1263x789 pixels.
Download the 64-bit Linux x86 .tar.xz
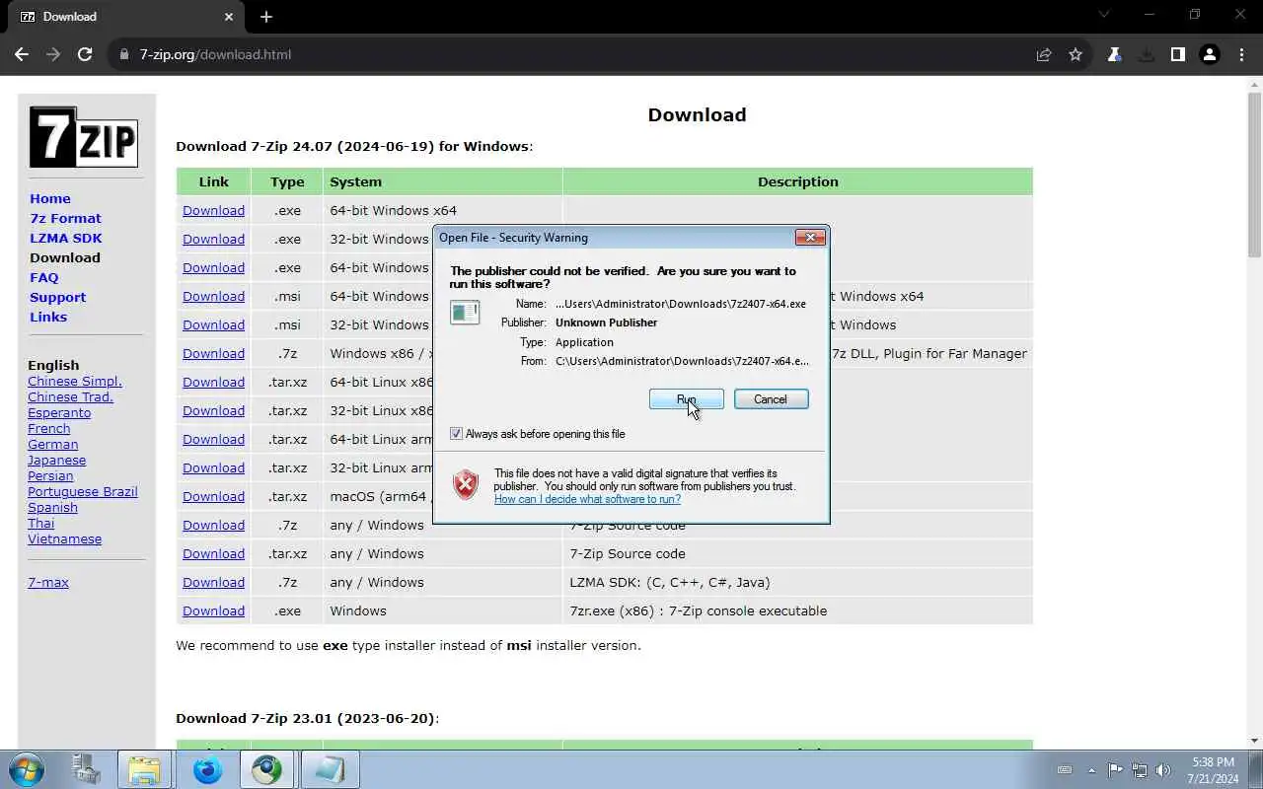[x=213, y=382]
